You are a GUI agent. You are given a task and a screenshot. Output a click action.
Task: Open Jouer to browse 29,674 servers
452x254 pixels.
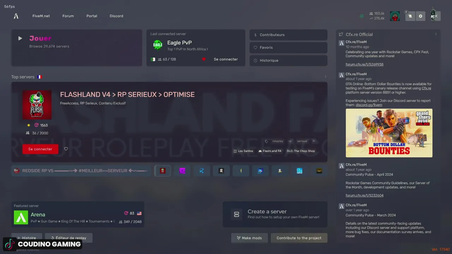pyautogui.click(x=77, y=48)
